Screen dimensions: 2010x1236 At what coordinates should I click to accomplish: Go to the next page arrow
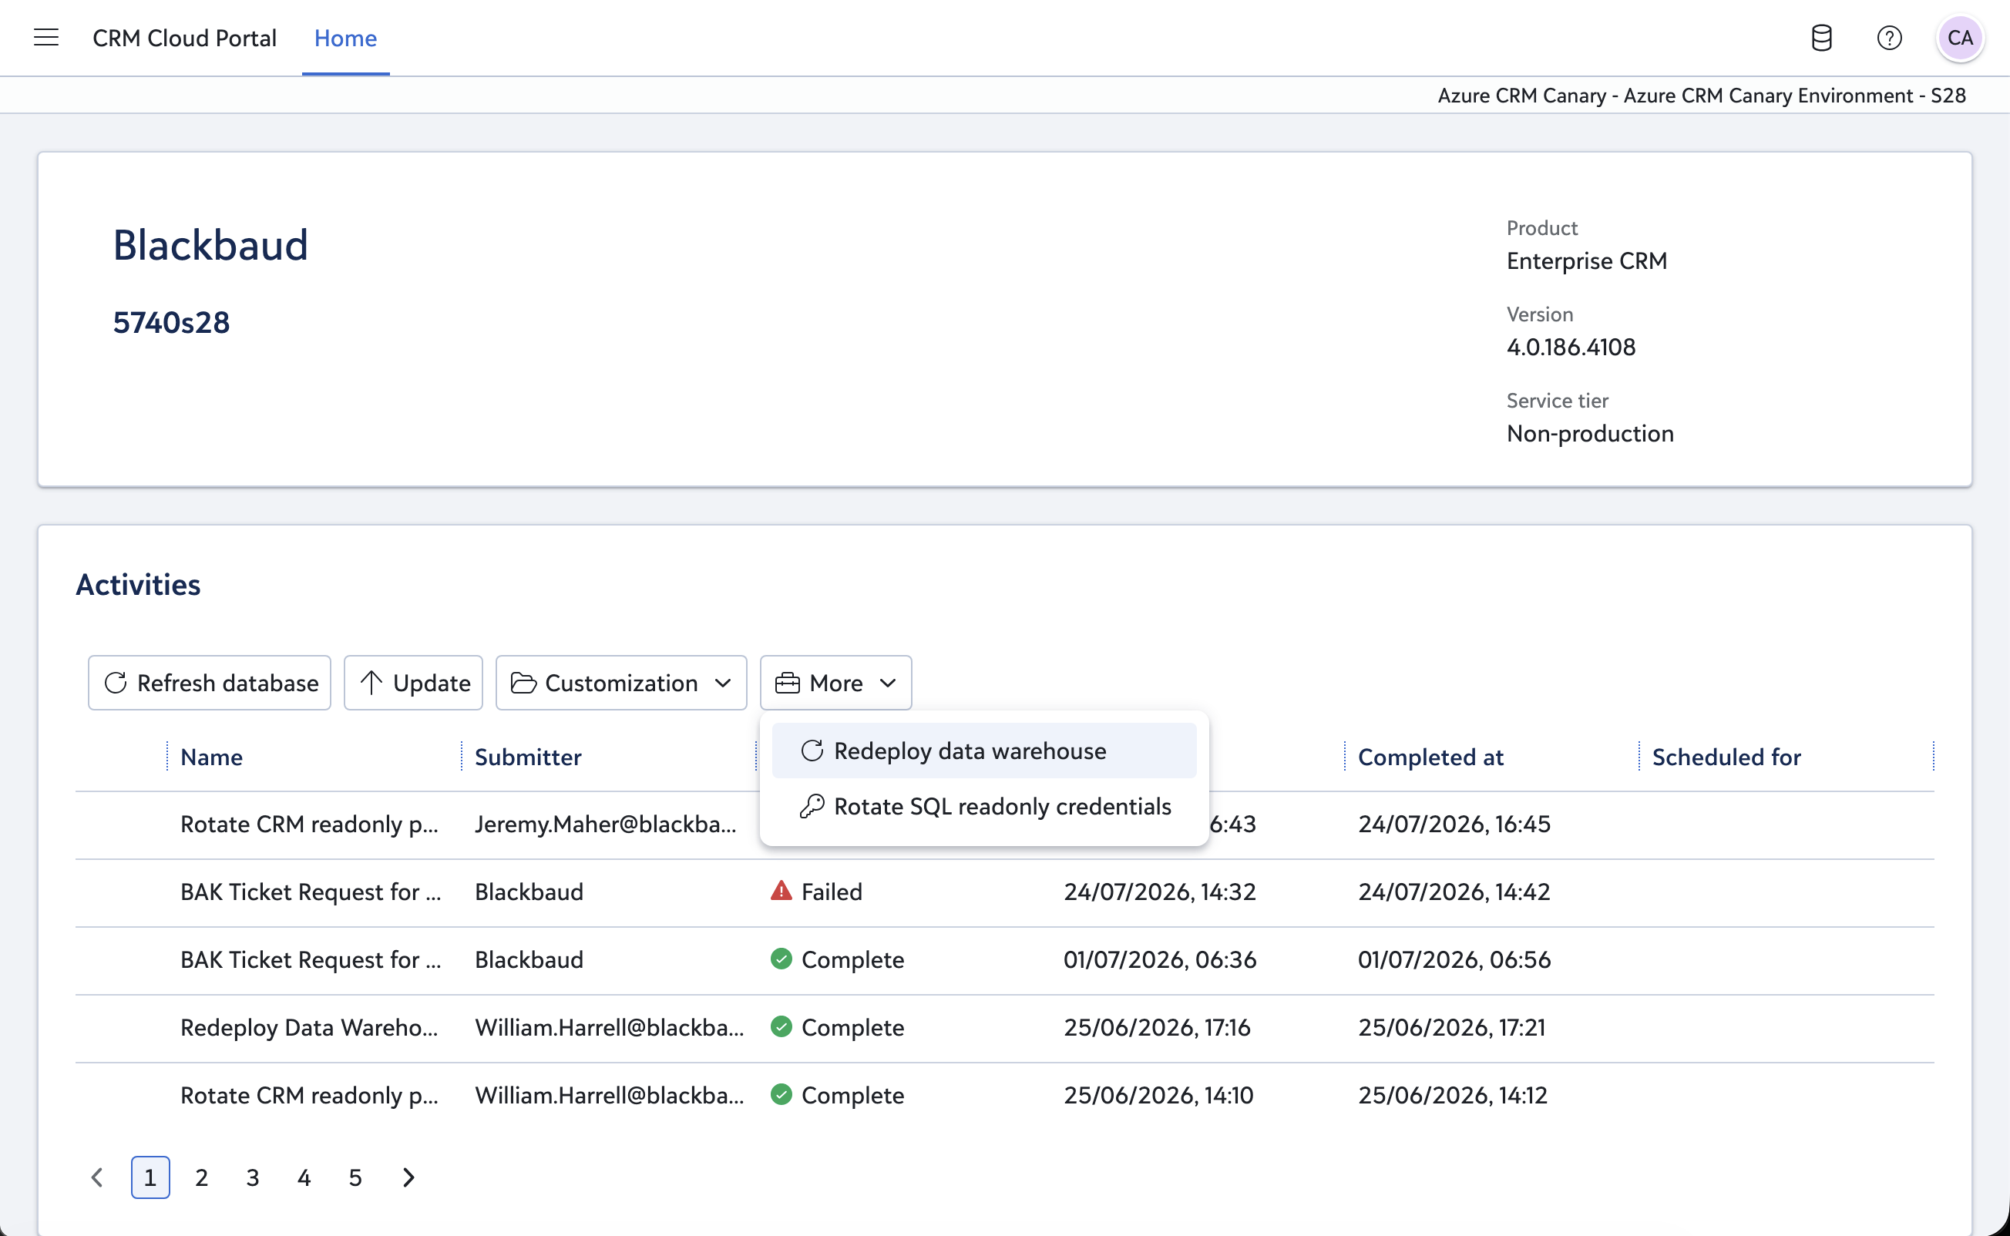tap(408, 1177)
